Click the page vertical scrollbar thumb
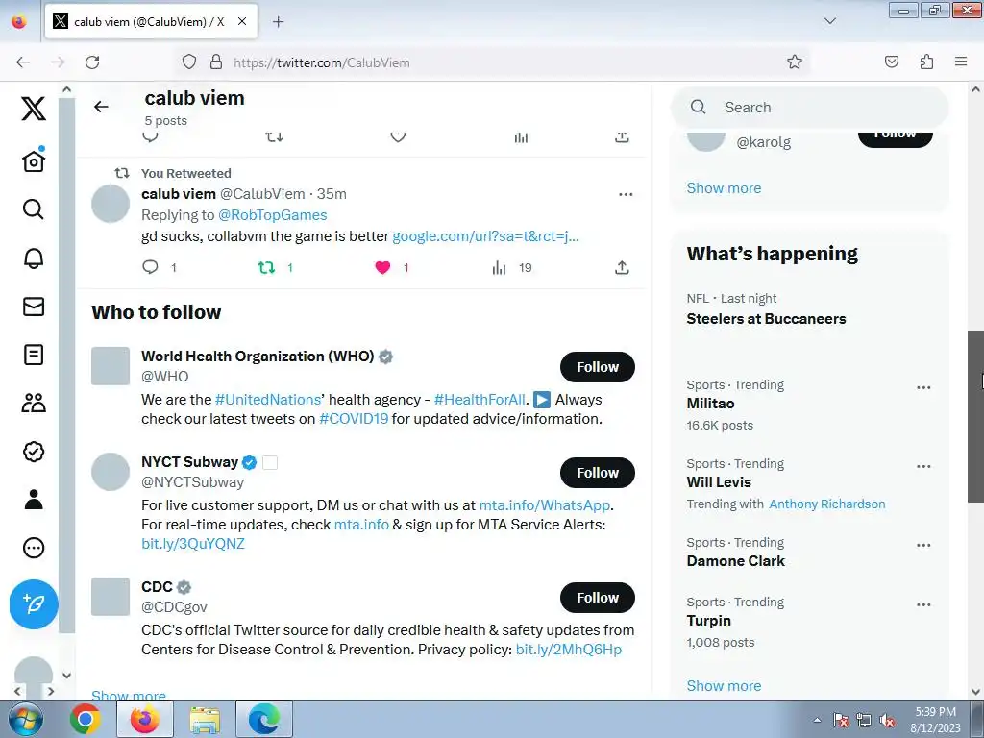 tap(975, 416)
